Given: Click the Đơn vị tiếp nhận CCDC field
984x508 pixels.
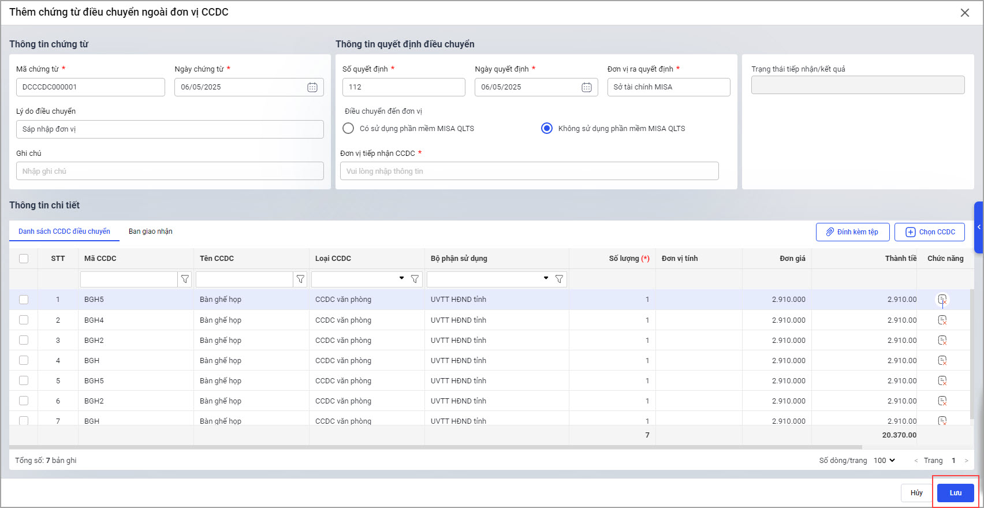Looking at the screenshot, I should pos(529,171).
